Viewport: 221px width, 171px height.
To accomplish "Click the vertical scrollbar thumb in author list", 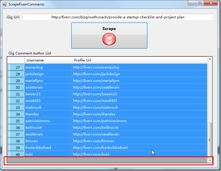I will [x=210, y=140].
